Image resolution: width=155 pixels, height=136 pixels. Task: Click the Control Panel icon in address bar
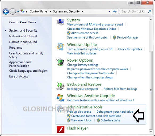(22, 11)
